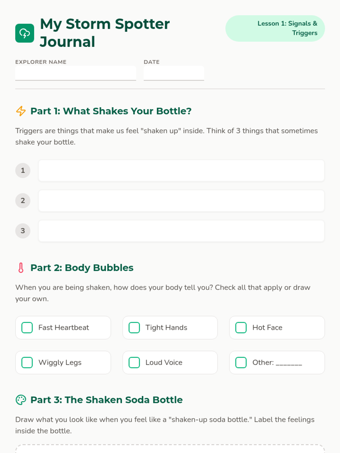Focus the Explorer Name input field
This screenshot has width=340, height=453.
click(76, 73)
